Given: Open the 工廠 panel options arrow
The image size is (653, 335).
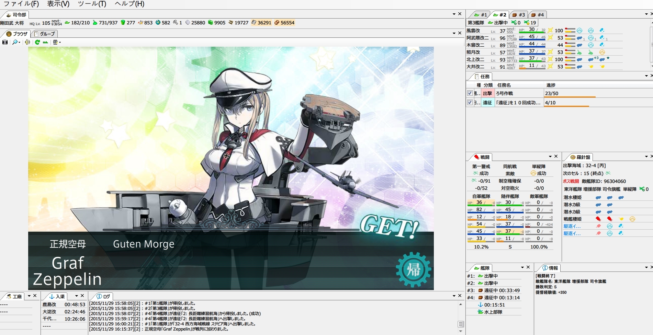Looking at the screenshot, I should [29, 296].
